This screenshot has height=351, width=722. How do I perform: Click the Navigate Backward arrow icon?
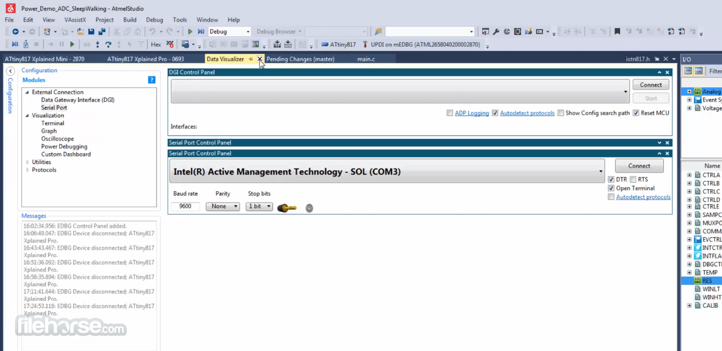click(16, 32)
